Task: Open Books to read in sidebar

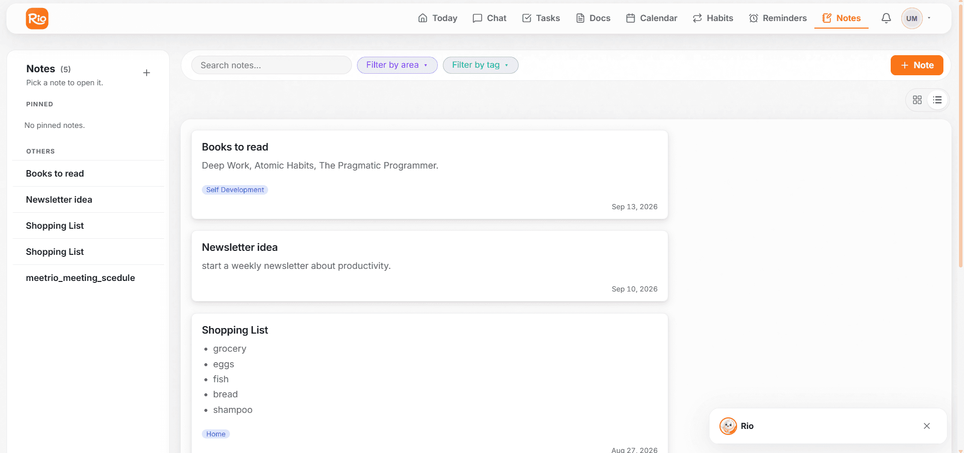Action: point(88,174)
